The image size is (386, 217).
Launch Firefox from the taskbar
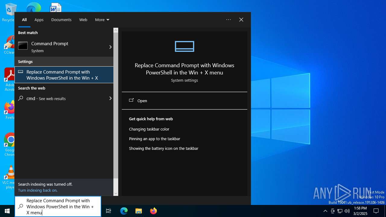pyautogui.click(x=153, y=211)
